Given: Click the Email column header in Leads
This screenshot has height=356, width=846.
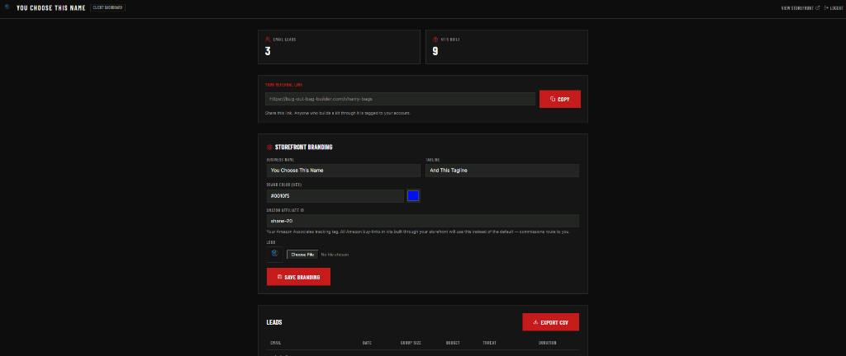Looking at the screenshot, I should point(276,343).
